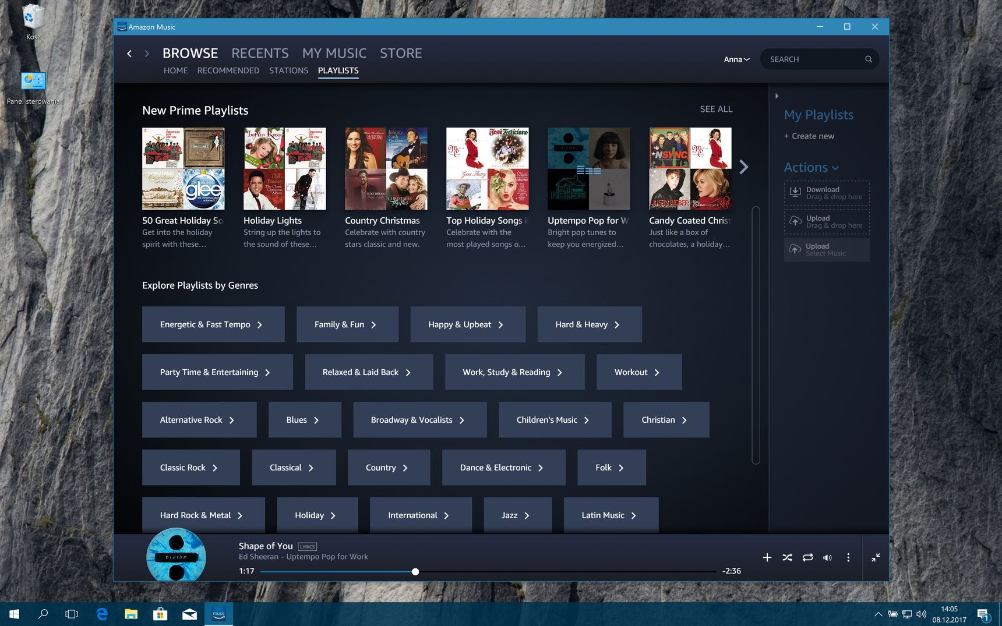Screen dimensions: 1002x626
Task: Open Classical genre
Action: click(294, 468)
